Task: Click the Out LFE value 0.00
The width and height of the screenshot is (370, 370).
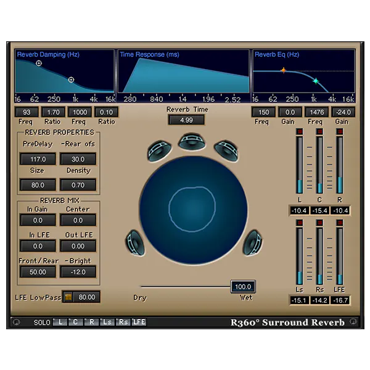Action: tap(78, 246)
